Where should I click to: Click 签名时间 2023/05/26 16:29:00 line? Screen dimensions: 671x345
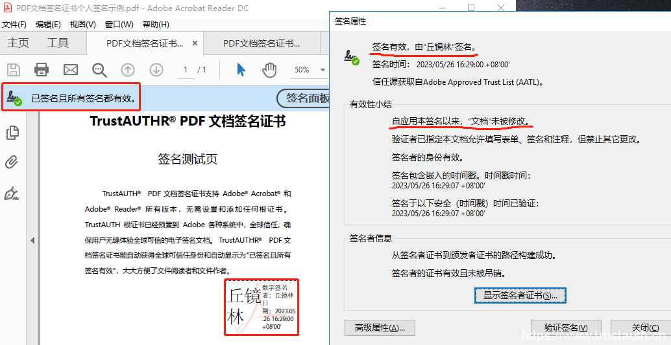tap(441, 65)
